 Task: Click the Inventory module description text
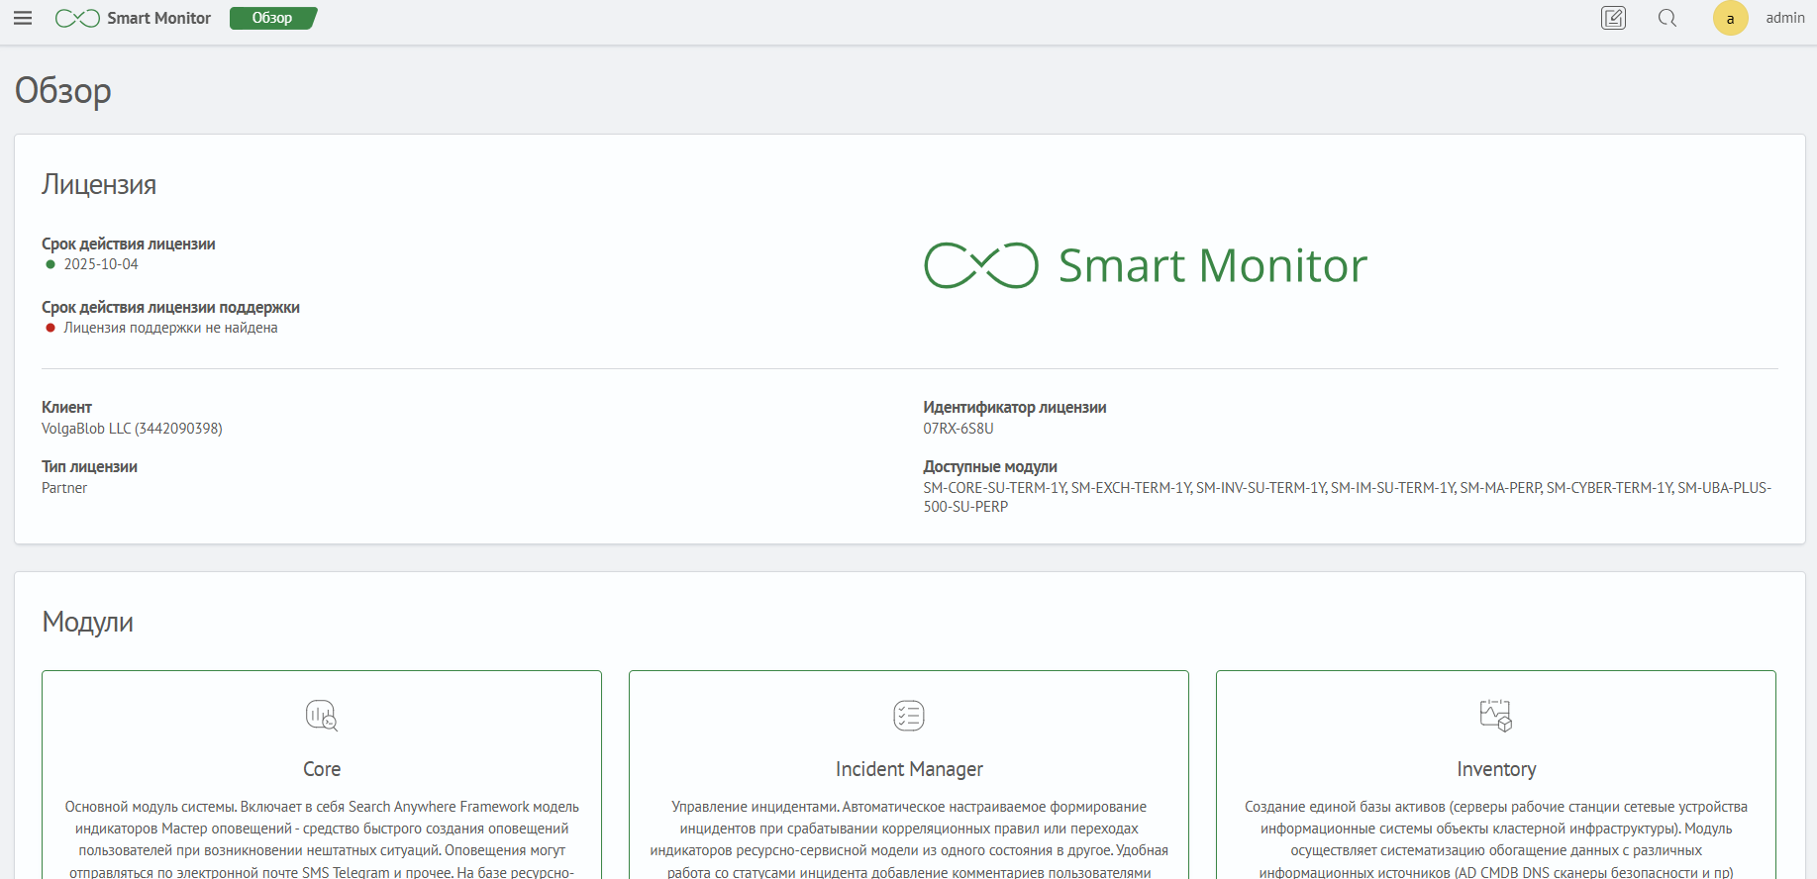coord(1496,839)
